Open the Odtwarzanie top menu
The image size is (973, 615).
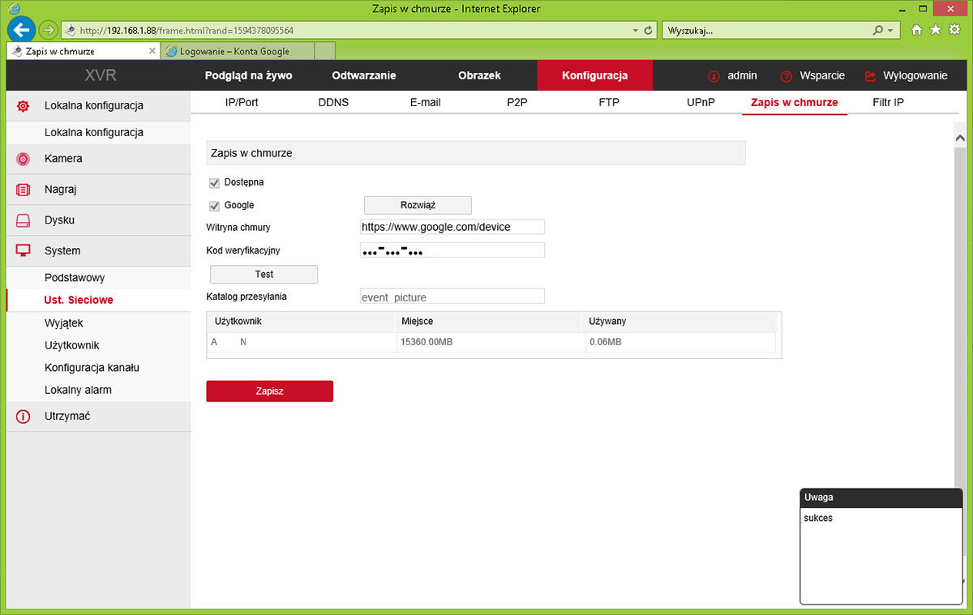click(x=364, y=75)
